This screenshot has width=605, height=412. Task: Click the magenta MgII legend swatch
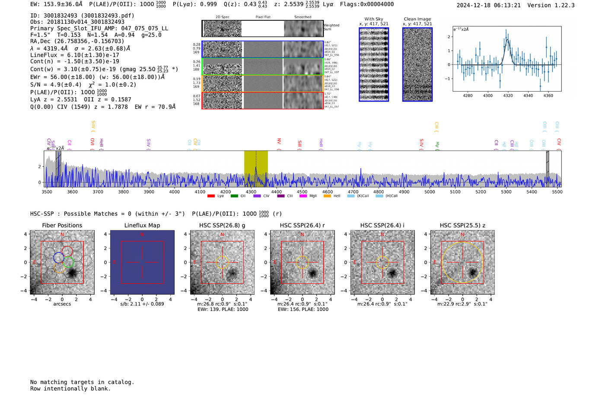(303, 196)
